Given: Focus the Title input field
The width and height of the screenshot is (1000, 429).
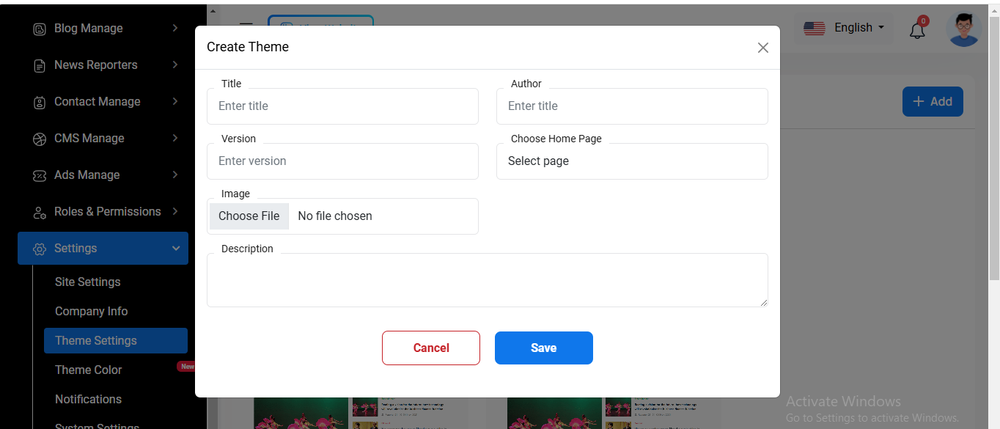Looking at the screenshot, I should tap(342, 106).
